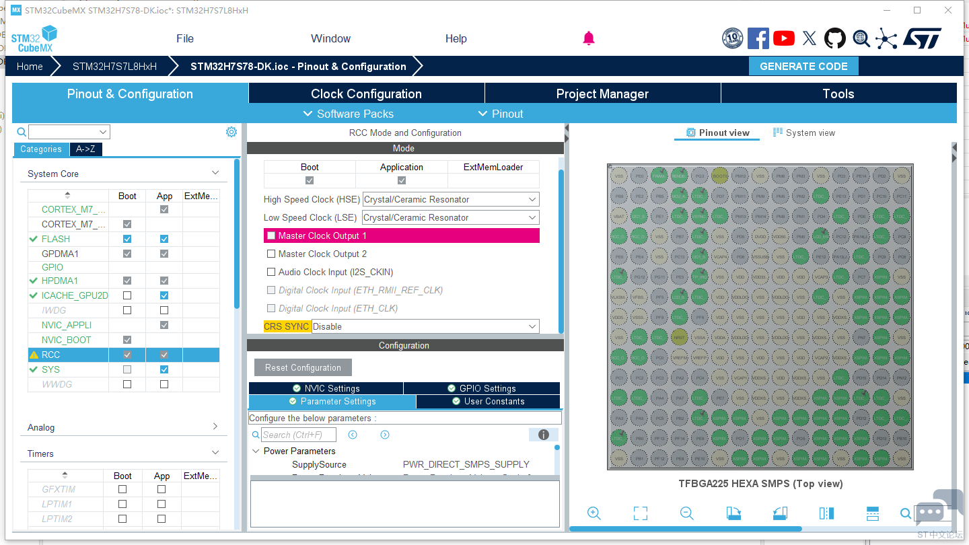Click the peripheral search magnifier icon
This screenshot has height=545, width=969.
(22, 132)
